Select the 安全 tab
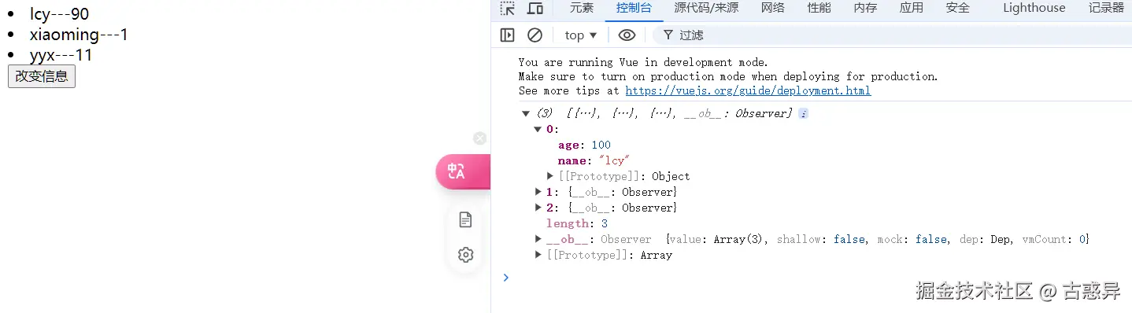 point(958,8)
